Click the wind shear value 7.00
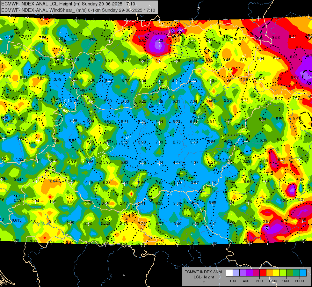Viewport: 312px width, 287px height. click(160, 183)
